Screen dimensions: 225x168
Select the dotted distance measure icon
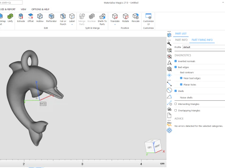tap(169, 84)
